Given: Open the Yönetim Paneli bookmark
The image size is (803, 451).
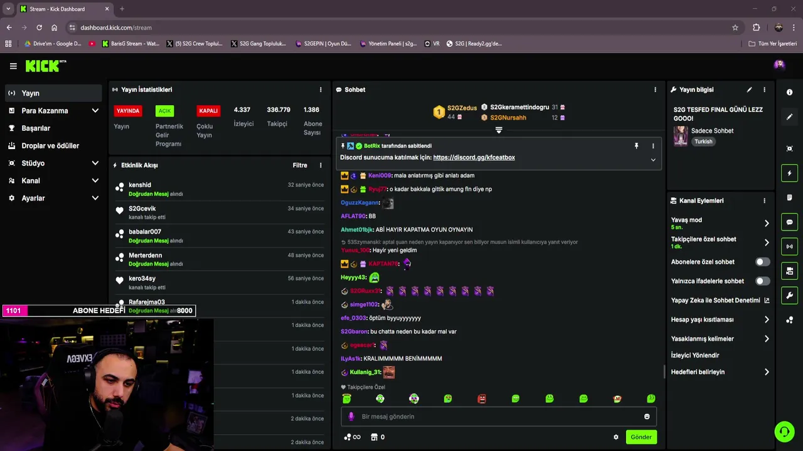Looking at the screenshot, I should pos(388,44).
